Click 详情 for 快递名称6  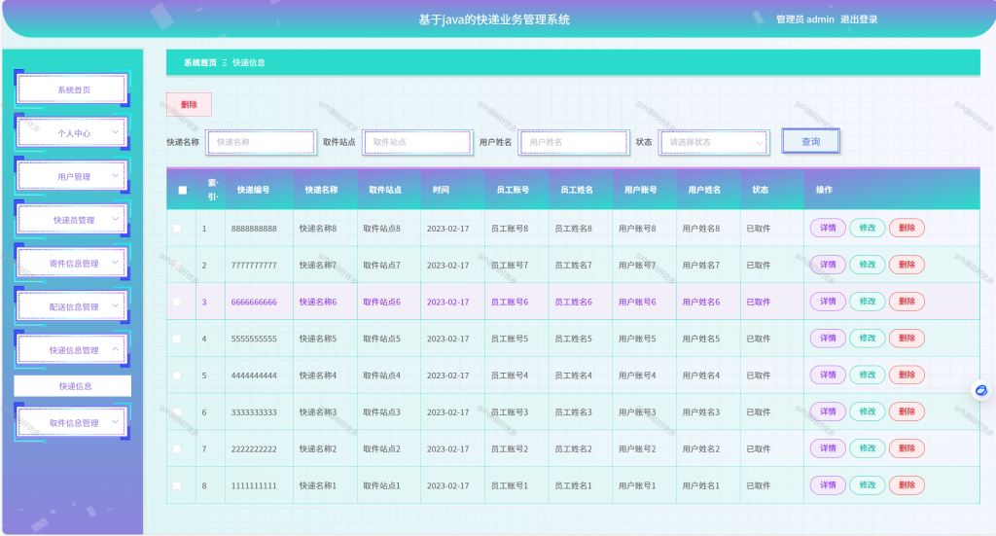[x=828, y=302]
